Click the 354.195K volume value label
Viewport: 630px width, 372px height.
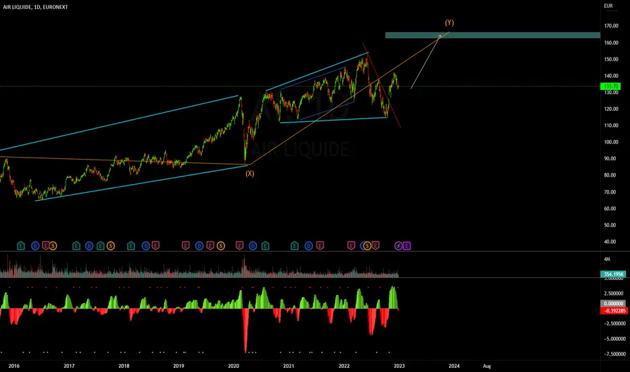(x=613, y=275)
